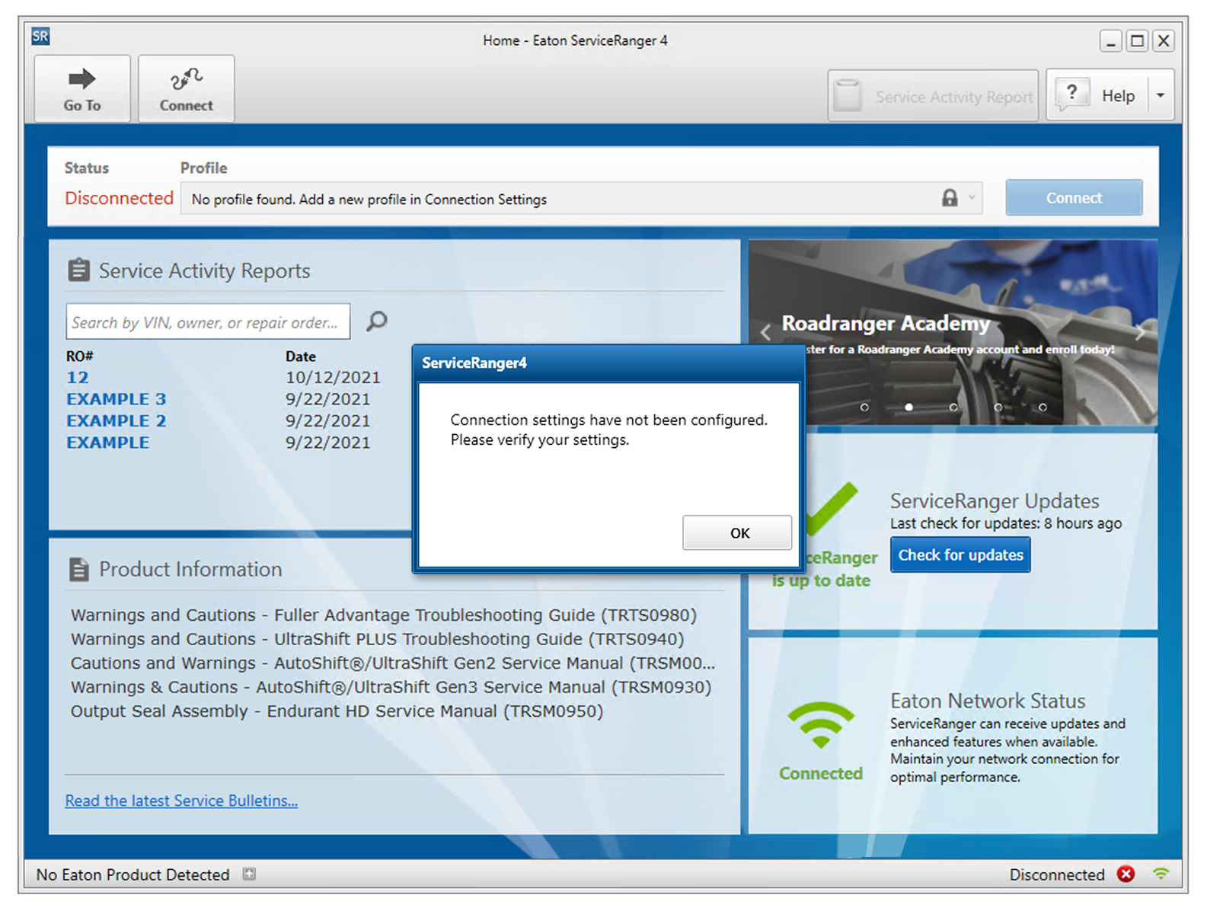Screen dimensions: 1207x914
Task: Click the Roadranger Academy banner
Action: click(953, 332)
